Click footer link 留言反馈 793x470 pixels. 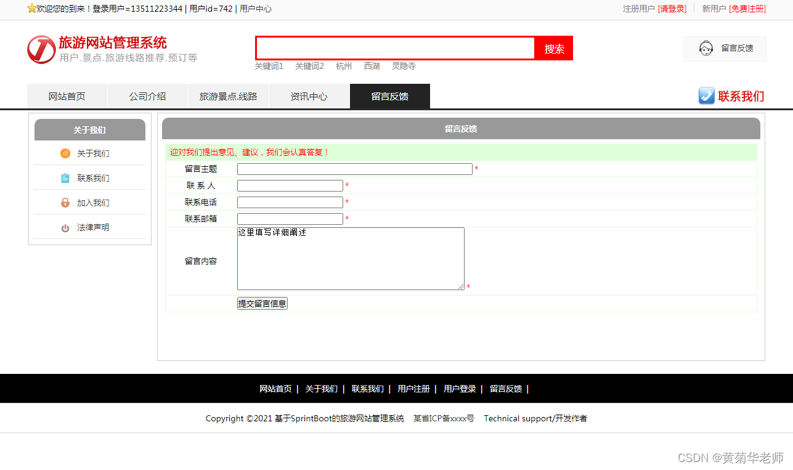[x=506, y=389]
